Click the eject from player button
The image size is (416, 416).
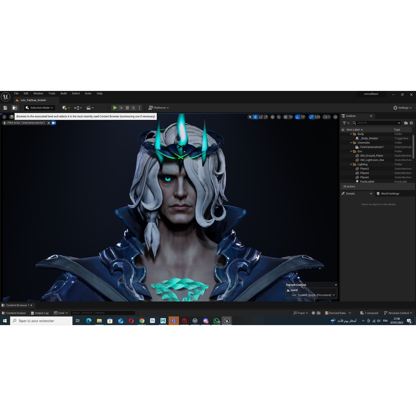133,108
